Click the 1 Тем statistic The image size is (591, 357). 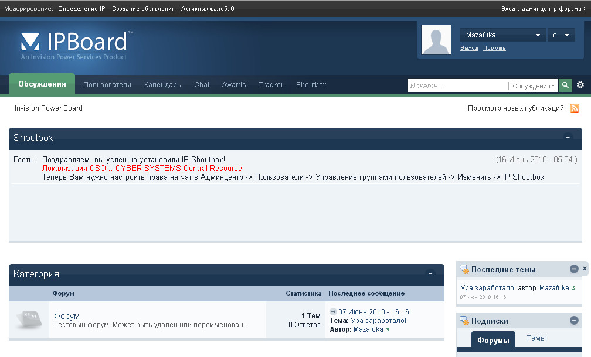coord(311,315)
